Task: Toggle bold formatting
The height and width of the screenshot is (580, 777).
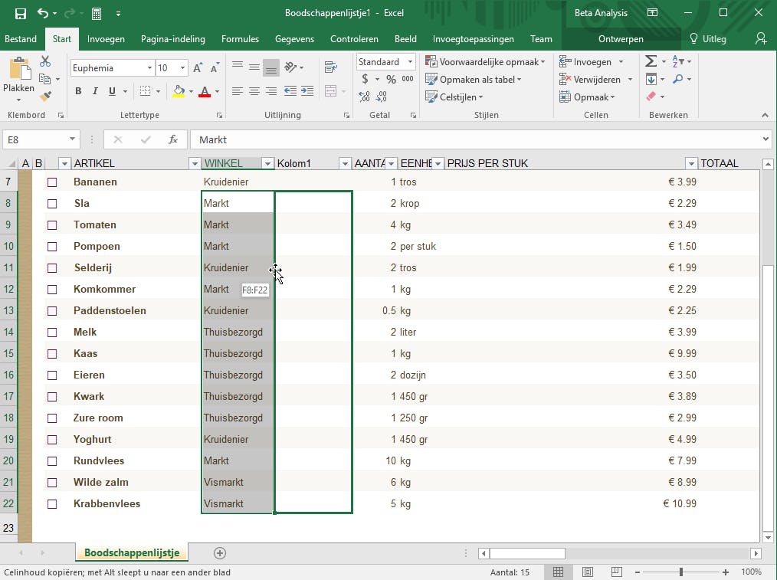Action: coord(78,91)
